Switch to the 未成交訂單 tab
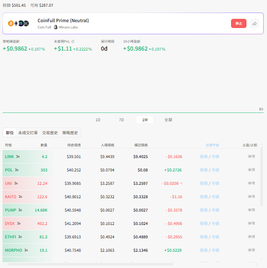This screenshot has height=268, width=267. coord(28,133)
